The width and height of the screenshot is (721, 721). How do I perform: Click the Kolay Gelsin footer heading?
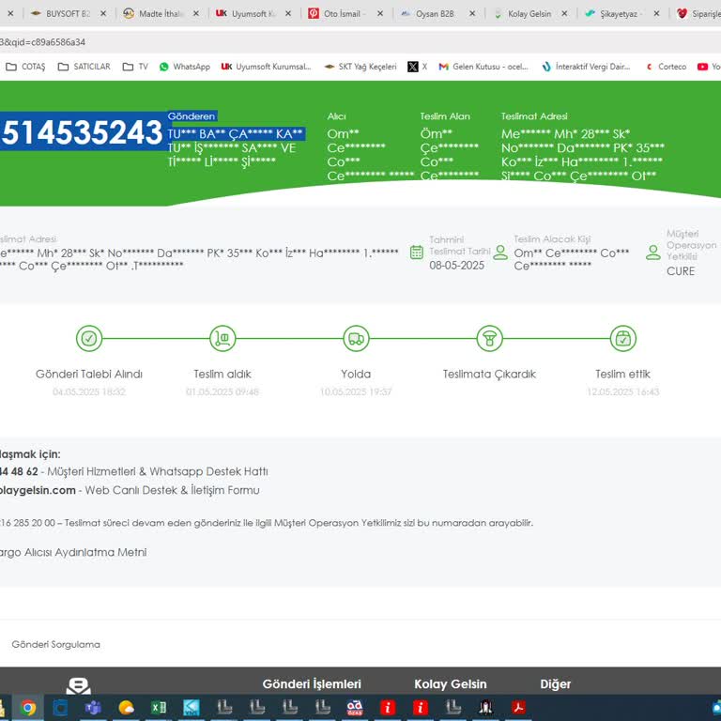[x=451, y=683]
